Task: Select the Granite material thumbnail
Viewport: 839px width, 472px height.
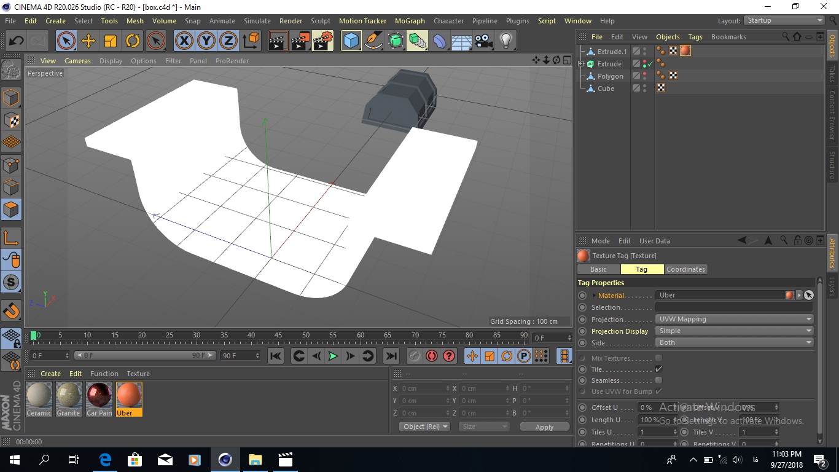Action: pos(69,395)
